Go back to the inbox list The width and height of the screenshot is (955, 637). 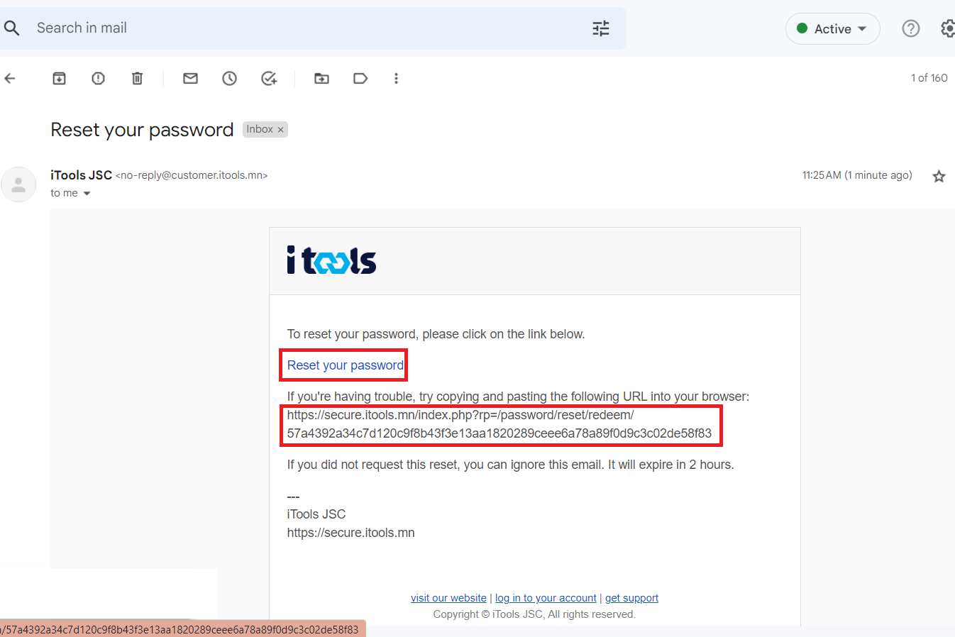[10, 78]
